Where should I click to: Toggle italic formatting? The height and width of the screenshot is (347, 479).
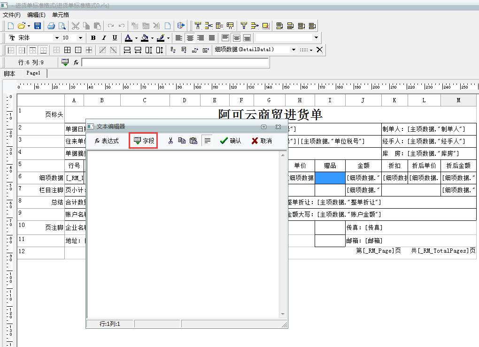point(103,38)
